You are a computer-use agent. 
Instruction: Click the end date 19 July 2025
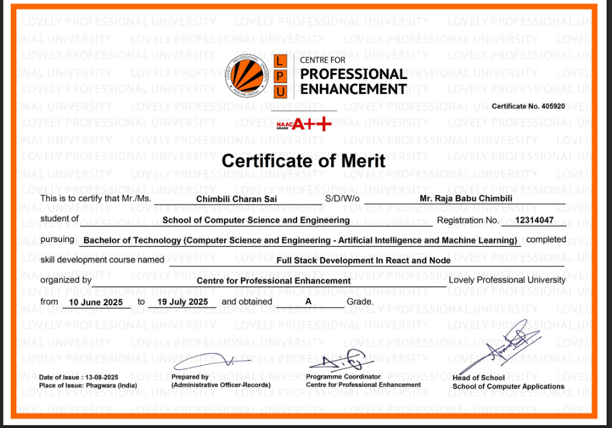tap(182, 302)
